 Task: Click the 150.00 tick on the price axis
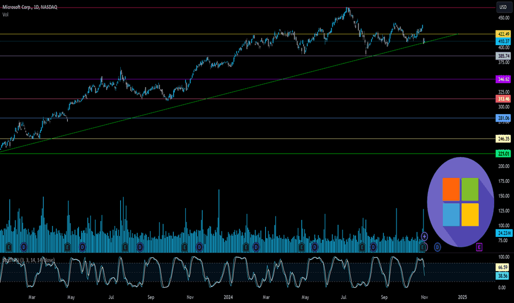504,196
